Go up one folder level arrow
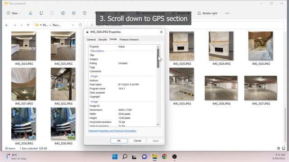289x162 pixels. 28,25
